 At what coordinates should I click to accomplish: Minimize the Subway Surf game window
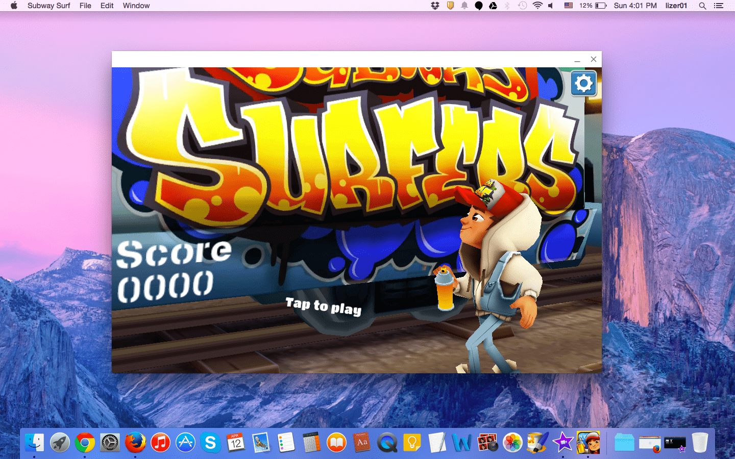click(x=577, y=60)
